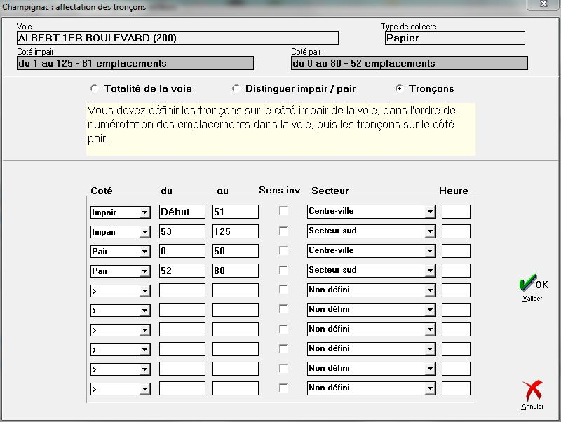
Task: Check Sens inv. for first Impair row
Action: click(x=283, y=211)
